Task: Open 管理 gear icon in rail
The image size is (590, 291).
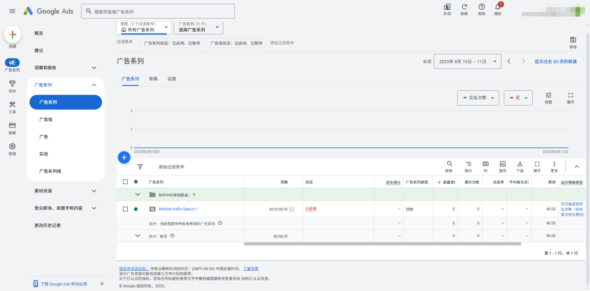Action: point(13,146)
